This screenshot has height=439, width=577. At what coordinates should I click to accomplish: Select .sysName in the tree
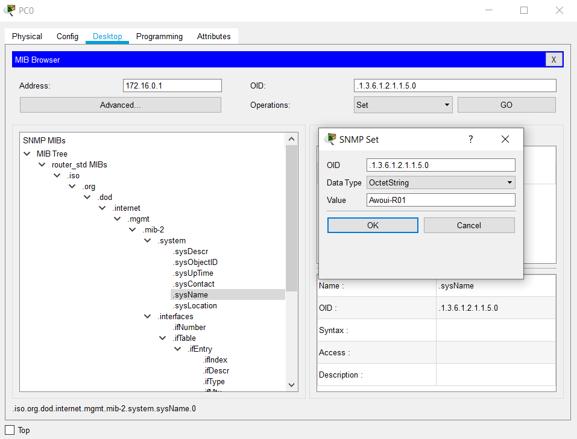click(x=191, y=295)
